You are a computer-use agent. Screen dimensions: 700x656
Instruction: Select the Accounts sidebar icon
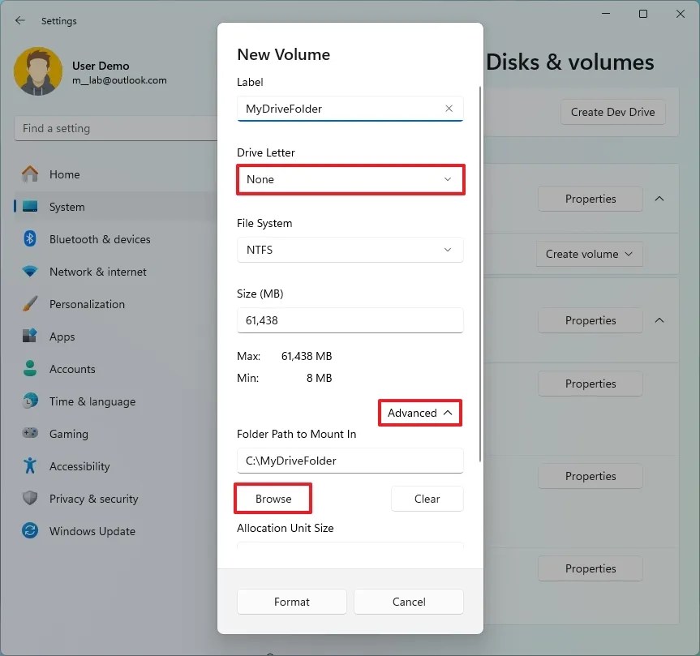(x=30, y=369)
